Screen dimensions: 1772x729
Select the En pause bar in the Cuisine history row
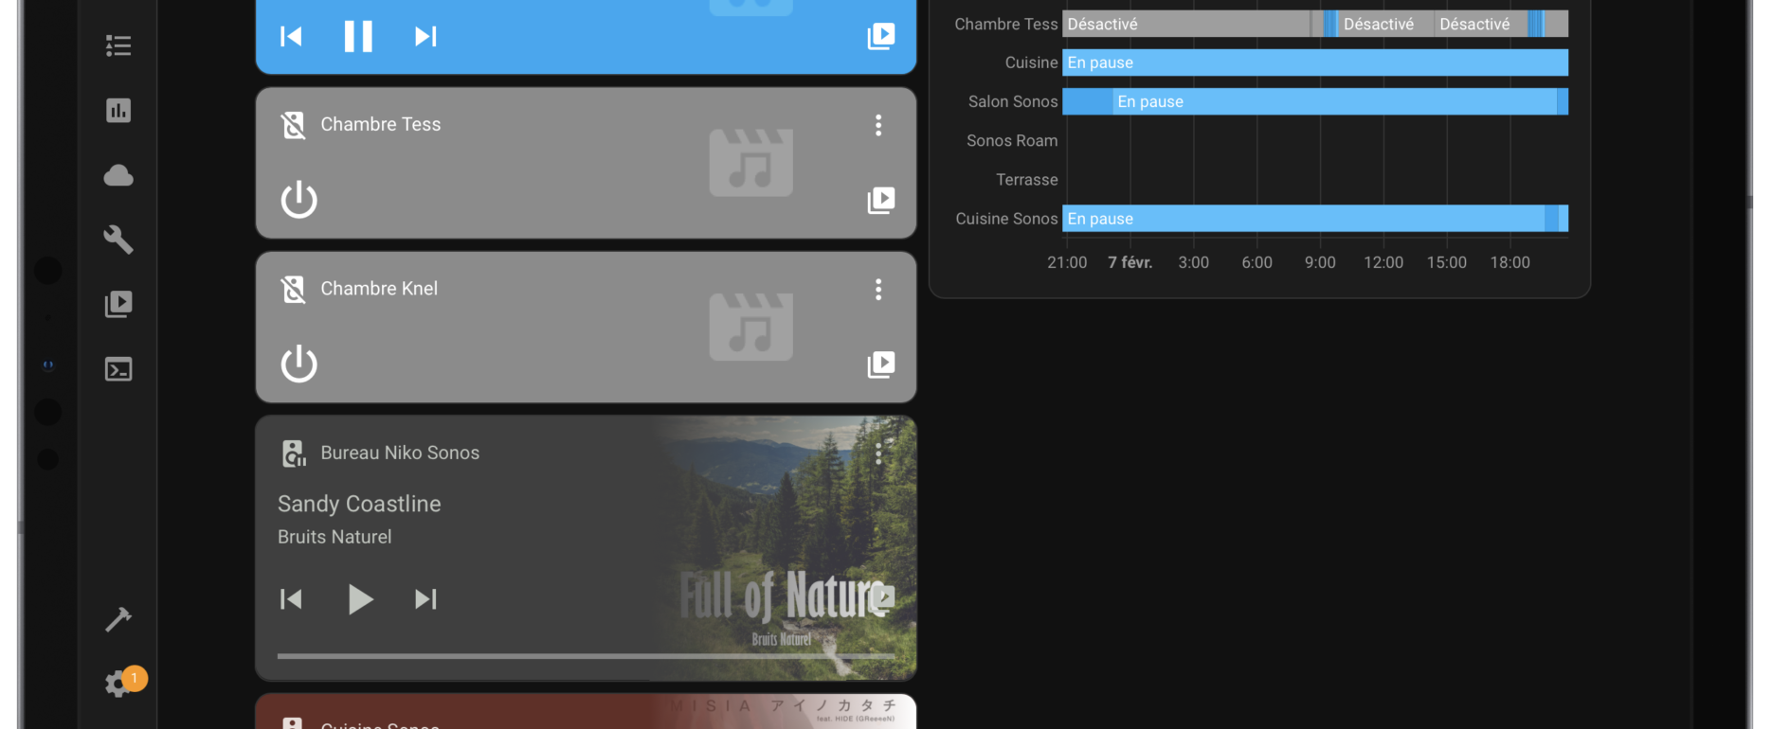point(1315,62)
